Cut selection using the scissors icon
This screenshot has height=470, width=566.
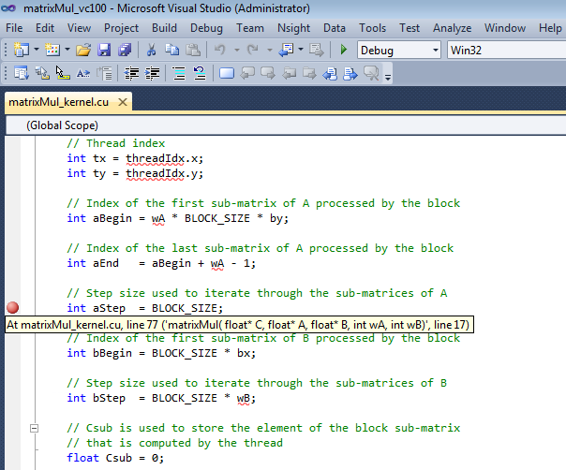(x=151, y=50)
